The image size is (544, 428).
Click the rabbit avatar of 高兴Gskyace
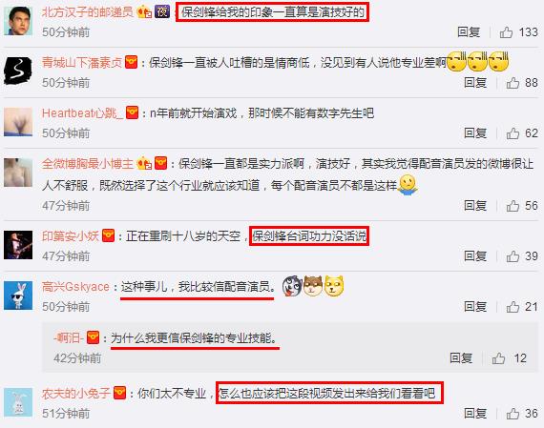click(18, 296)
